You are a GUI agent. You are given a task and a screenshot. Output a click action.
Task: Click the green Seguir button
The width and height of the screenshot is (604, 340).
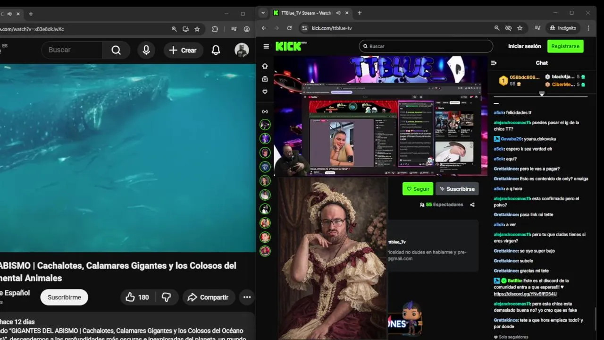(418, 189)
